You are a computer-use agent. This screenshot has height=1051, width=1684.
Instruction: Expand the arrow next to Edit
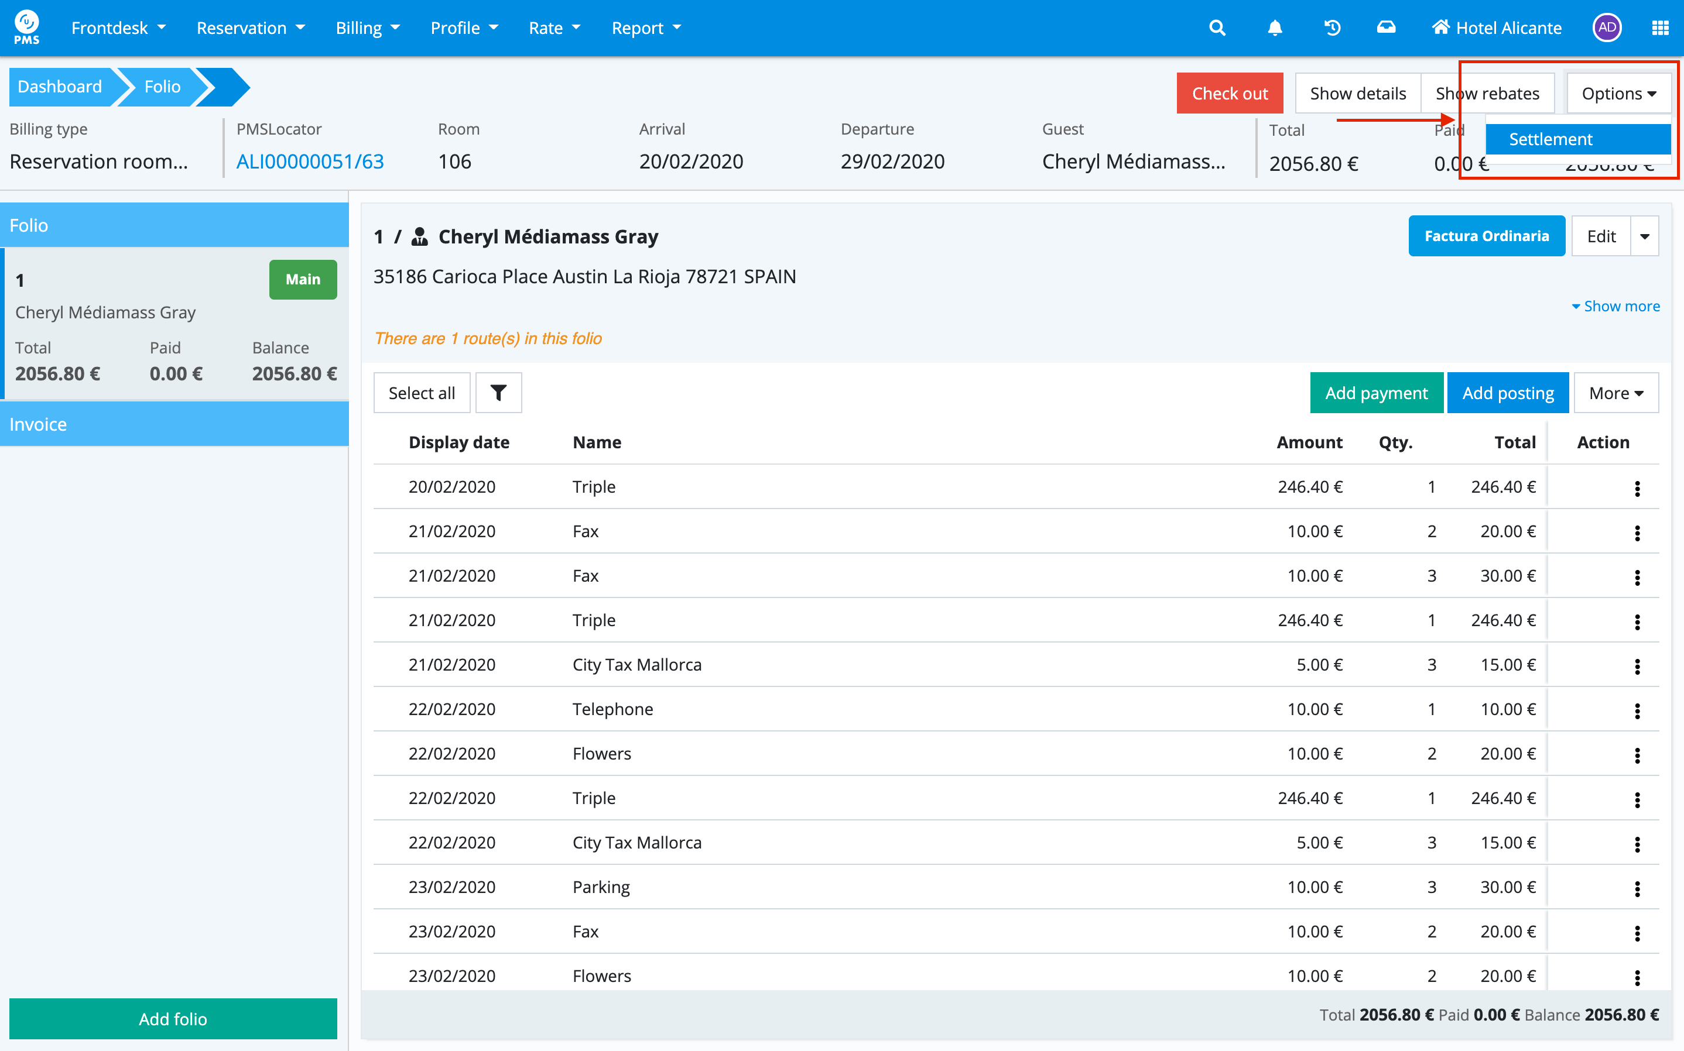[1644, 236]
